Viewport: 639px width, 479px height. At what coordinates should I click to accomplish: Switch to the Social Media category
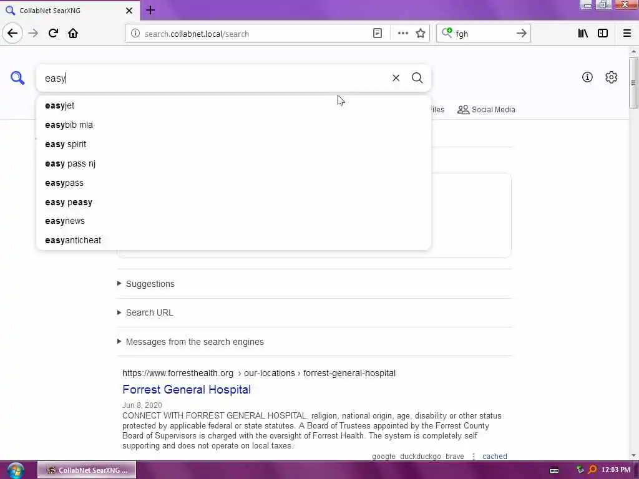[486, 110]
